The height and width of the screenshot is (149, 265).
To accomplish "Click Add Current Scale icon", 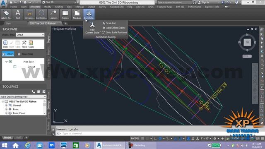I will [x=92, y=28].
